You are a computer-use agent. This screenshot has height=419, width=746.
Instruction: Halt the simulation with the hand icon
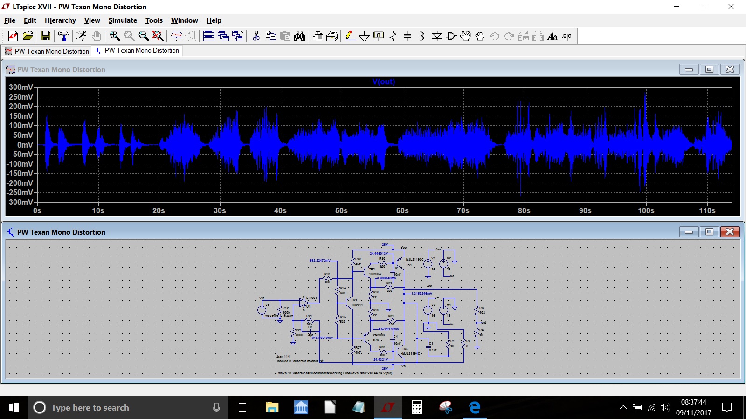pos(97,36)
